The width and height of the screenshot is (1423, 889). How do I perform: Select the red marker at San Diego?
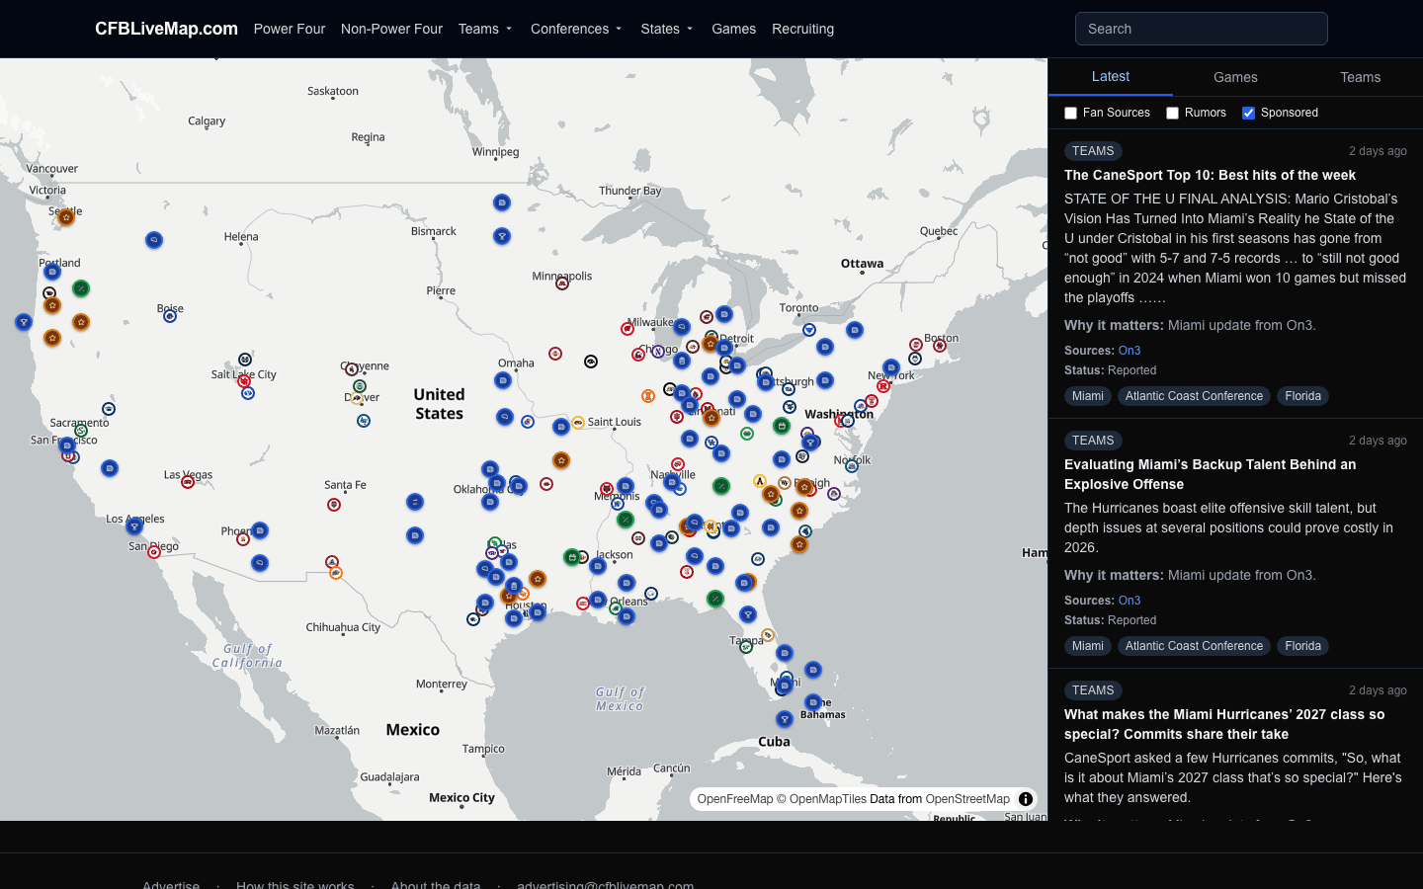(154, 552)
